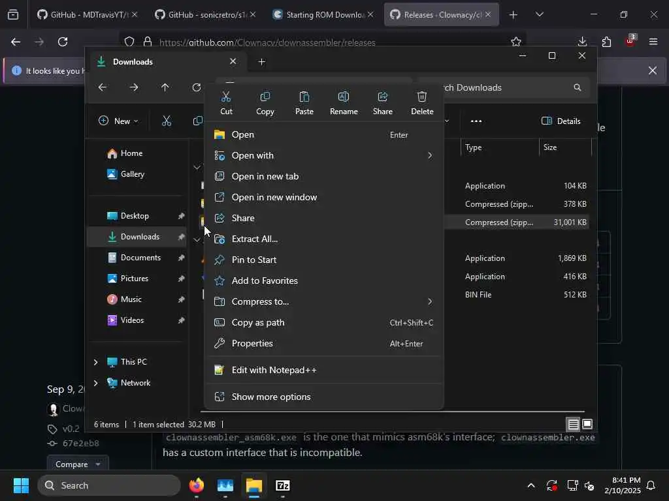Viewport: 669px width, 501px height.
Task: Choose Edit with Notepad++
Action: pyautogui.click(x=324, y=371)
